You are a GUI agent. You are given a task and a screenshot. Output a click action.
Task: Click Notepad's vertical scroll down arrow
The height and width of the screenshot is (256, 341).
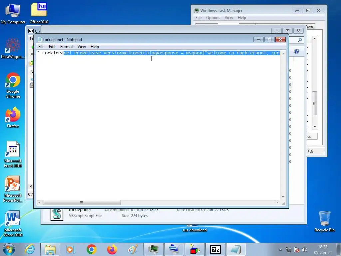(283, 197)
